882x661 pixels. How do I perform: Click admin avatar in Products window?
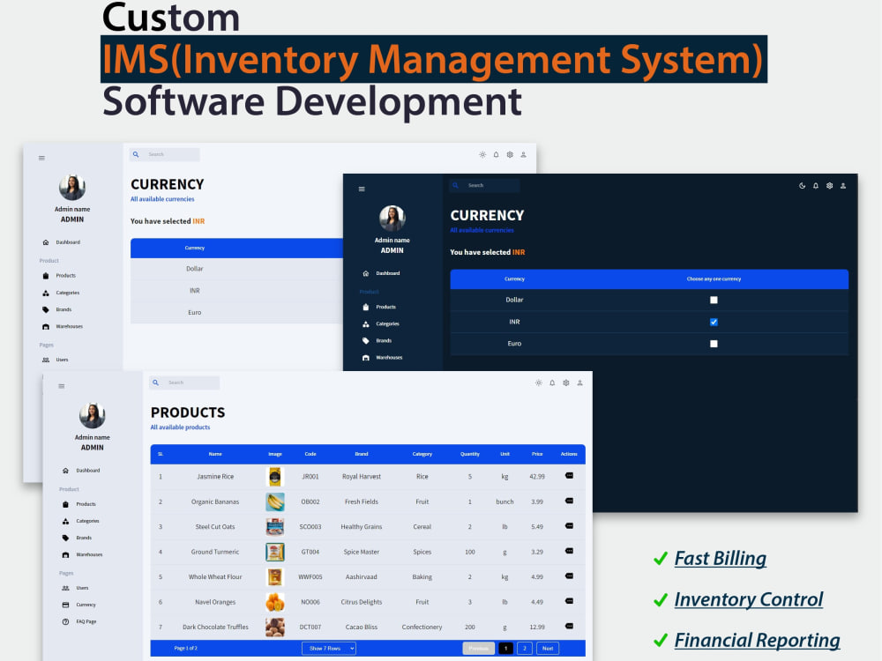pyautogui.click(x=93, y=415)
